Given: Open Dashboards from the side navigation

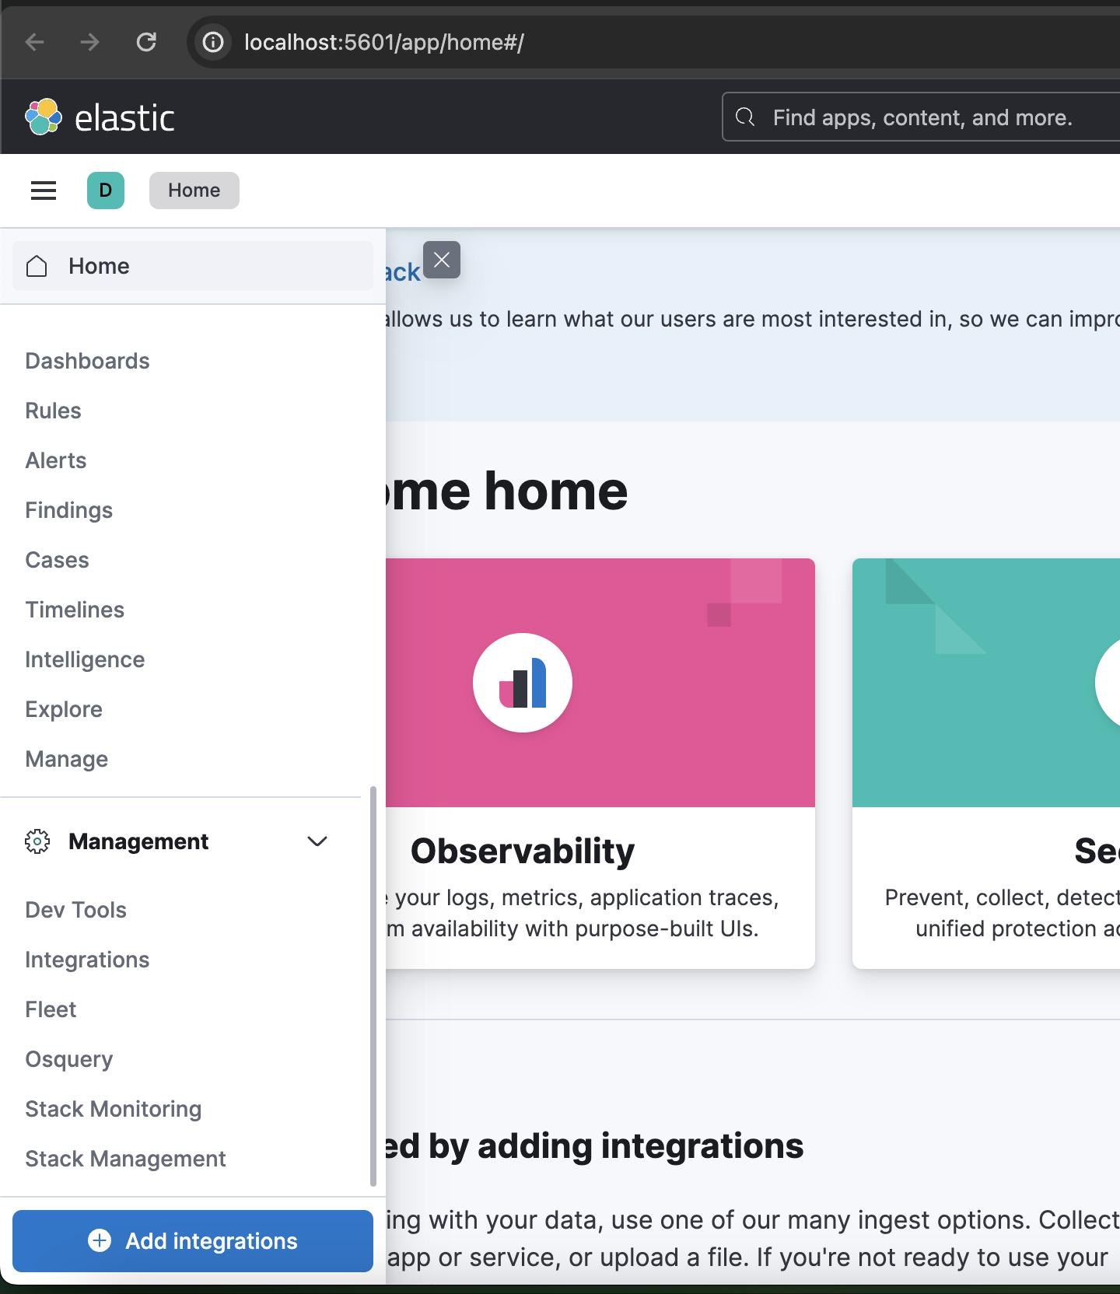Looking at the screenshot, I should (87, 361).
